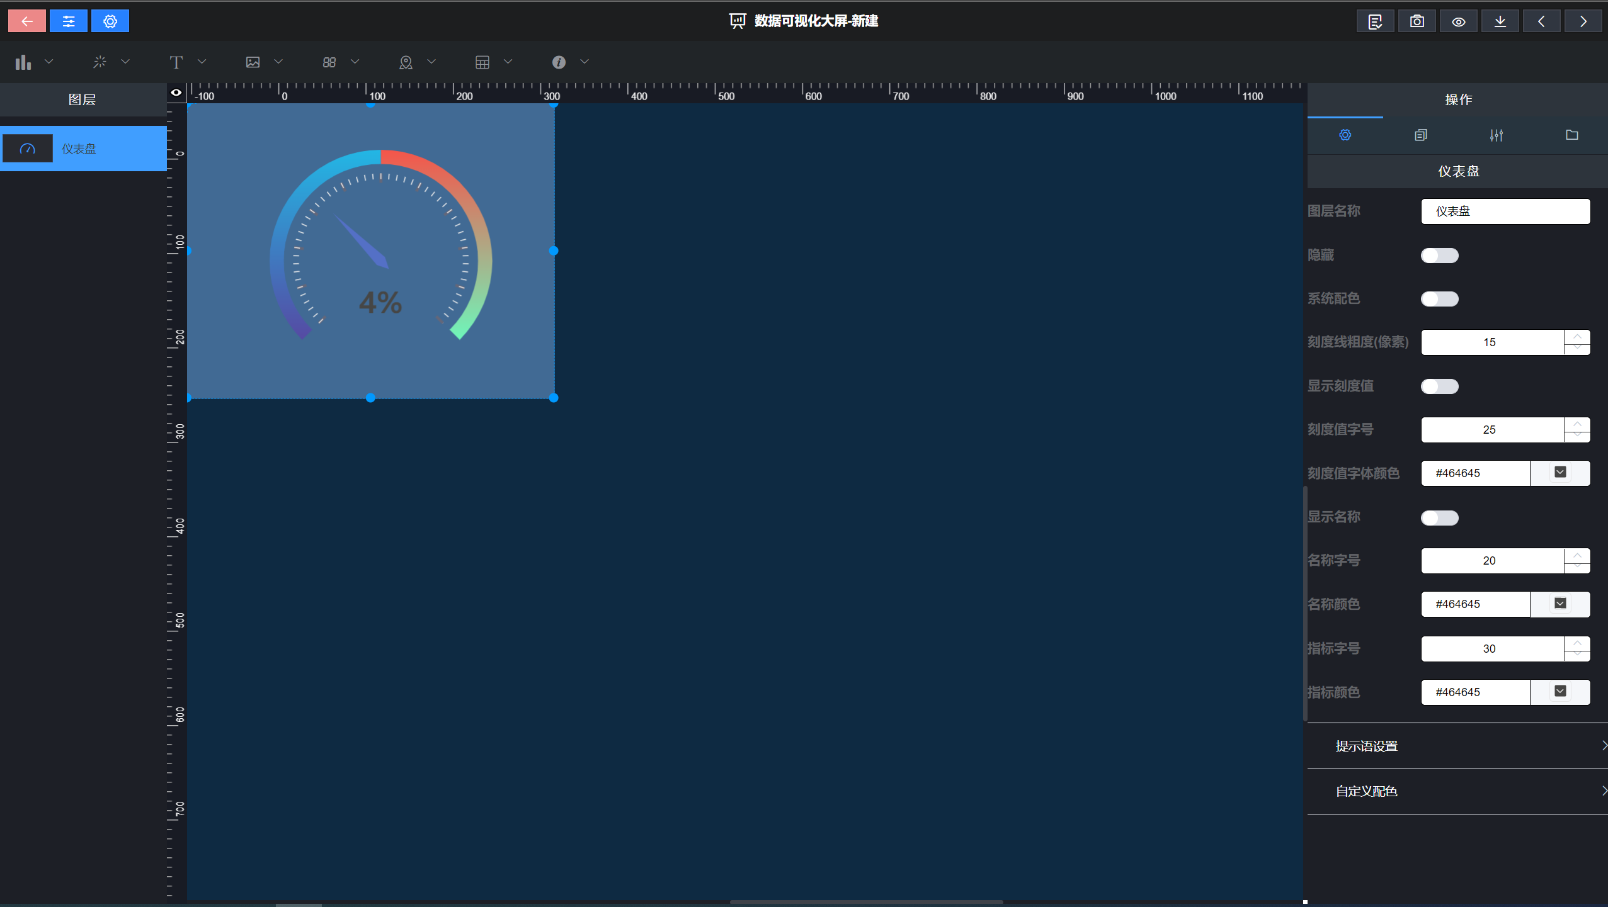Viewport: 1608px width, 907px height.
Task: Select the bar chart component icon
Action: point(23,62)
